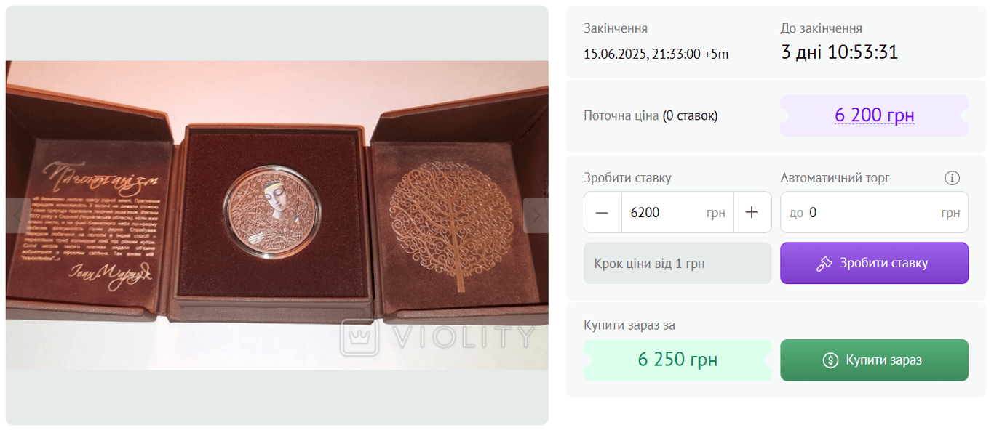Click the dollar icon on Купити зараз
The height and width of the screenshot is (430, 994).
830,360
